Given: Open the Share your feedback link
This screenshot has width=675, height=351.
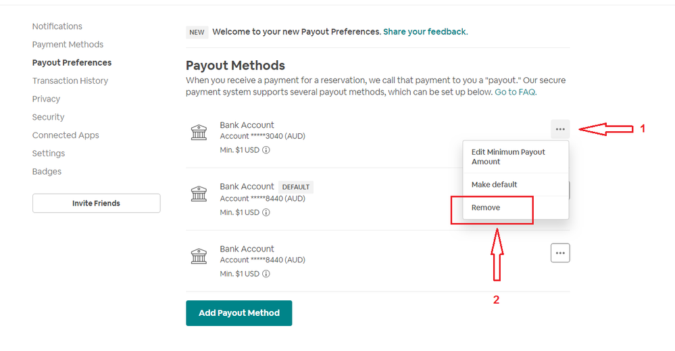Looking at the screenshot, I should (x=424, y=32).
